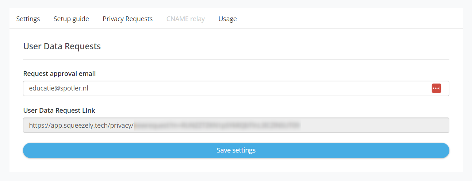Open the Setup guide tab
Viewport: 472px width, 181px height.
71,19
